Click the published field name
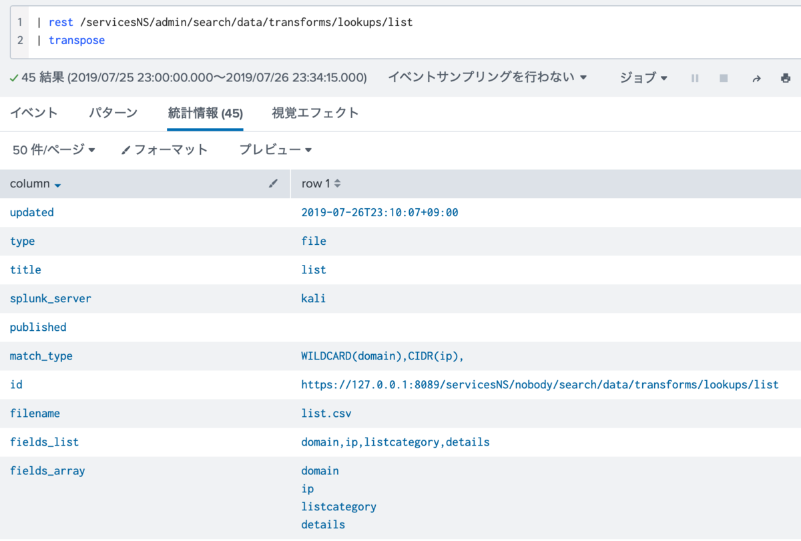Screen dimensions: 801x541 coord(38,327)
